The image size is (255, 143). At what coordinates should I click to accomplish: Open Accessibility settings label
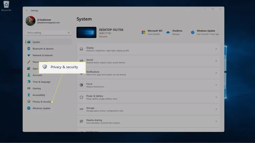coord(39,95)
